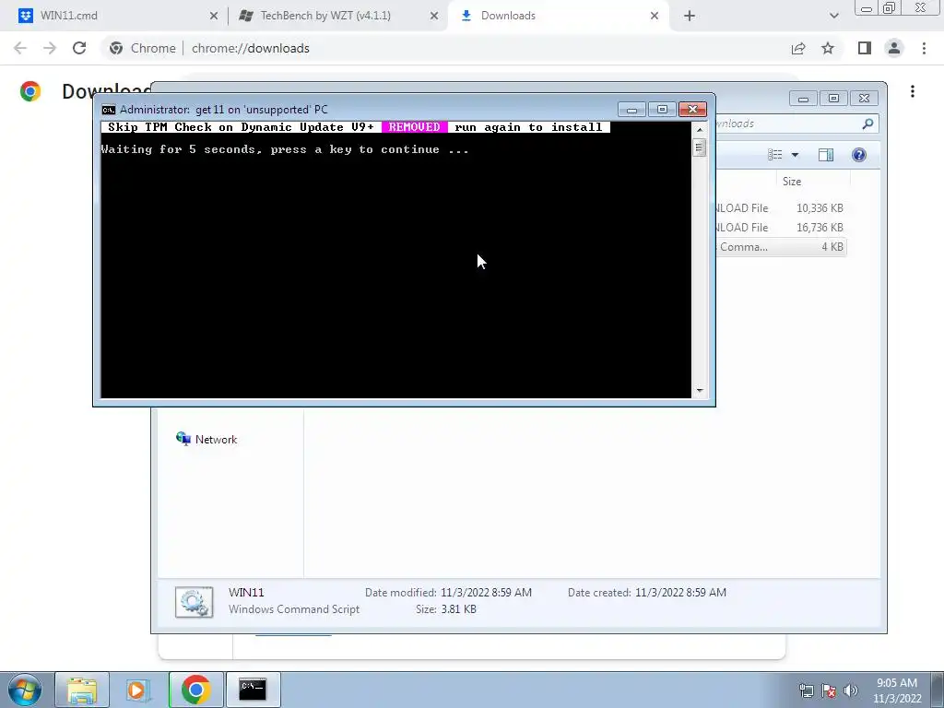Select the 4 KB Windows Command file
Image resolution: width=944 pixels, height=708 pixels.
pyautogui.click(x=781, y=246)
